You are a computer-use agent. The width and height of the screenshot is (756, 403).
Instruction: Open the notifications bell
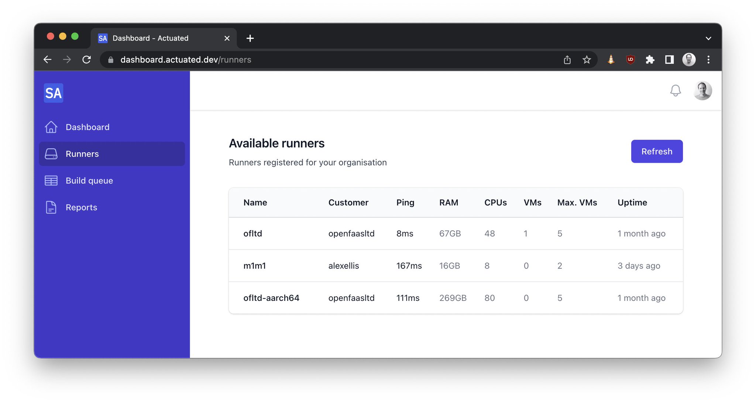[676, 90]
